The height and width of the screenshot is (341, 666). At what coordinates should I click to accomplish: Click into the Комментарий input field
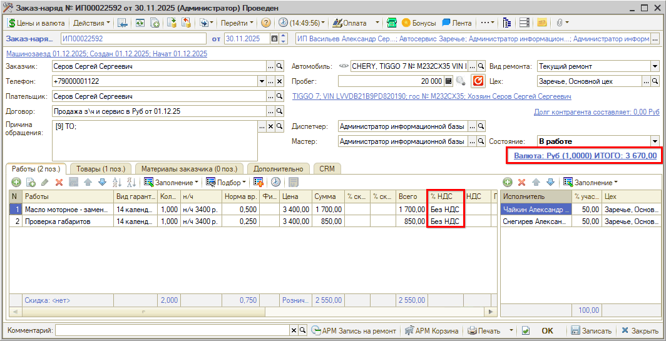coord(172,330)
